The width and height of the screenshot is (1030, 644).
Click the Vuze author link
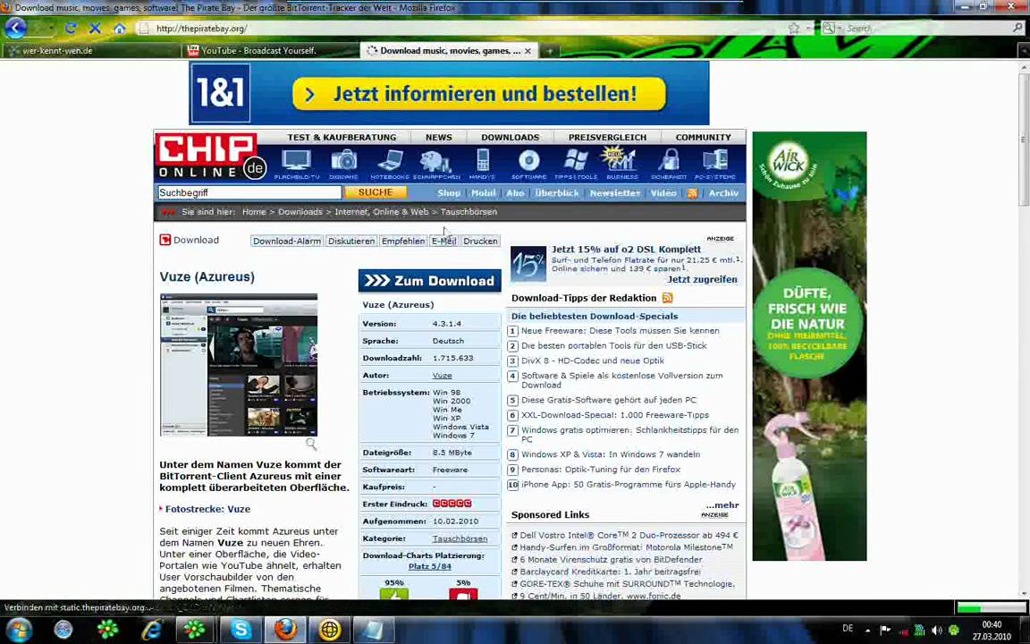(442, 376)
